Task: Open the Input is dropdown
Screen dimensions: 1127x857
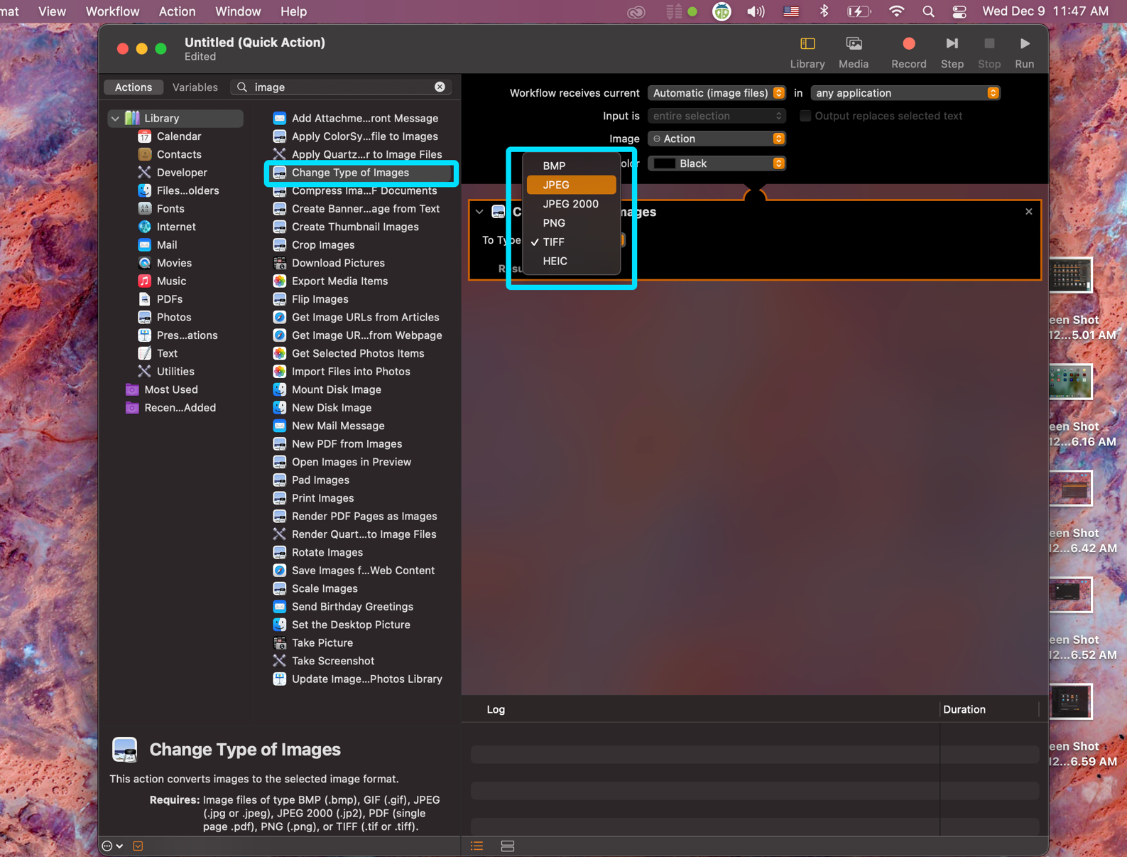Action: point(717,116)
